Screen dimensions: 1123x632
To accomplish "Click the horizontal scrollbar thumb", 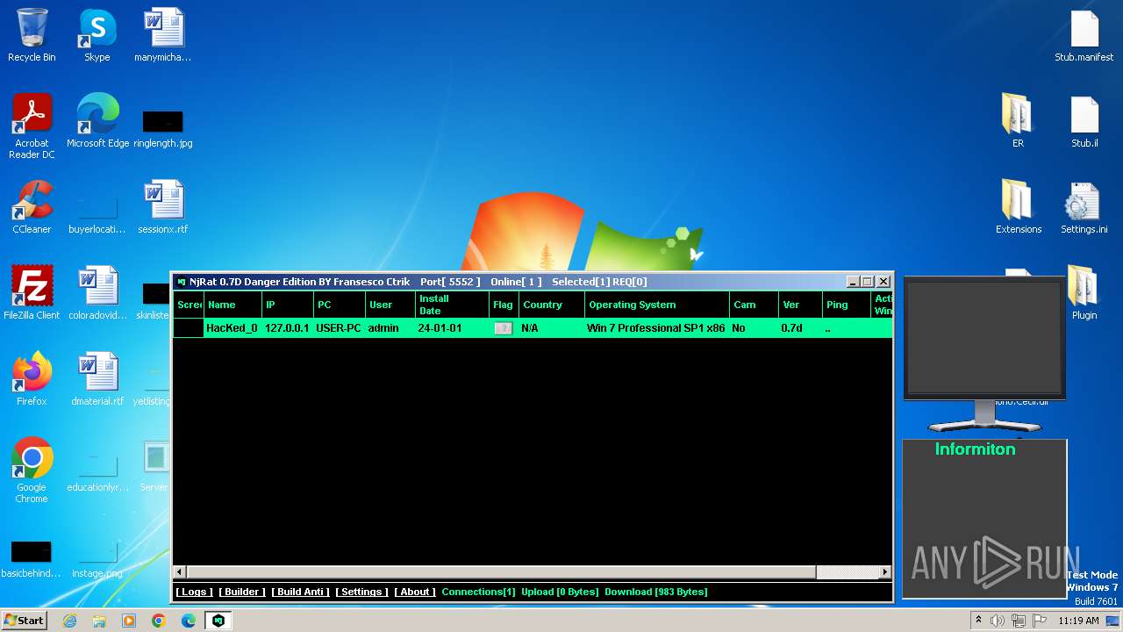I will click(501, 572).
